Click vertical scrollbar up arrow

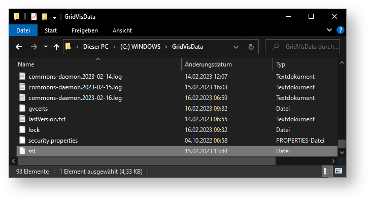[x=342, y=63]
